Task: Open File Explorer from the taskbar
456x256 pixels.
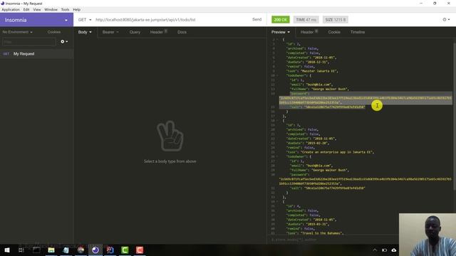Action: pos(51,250)
